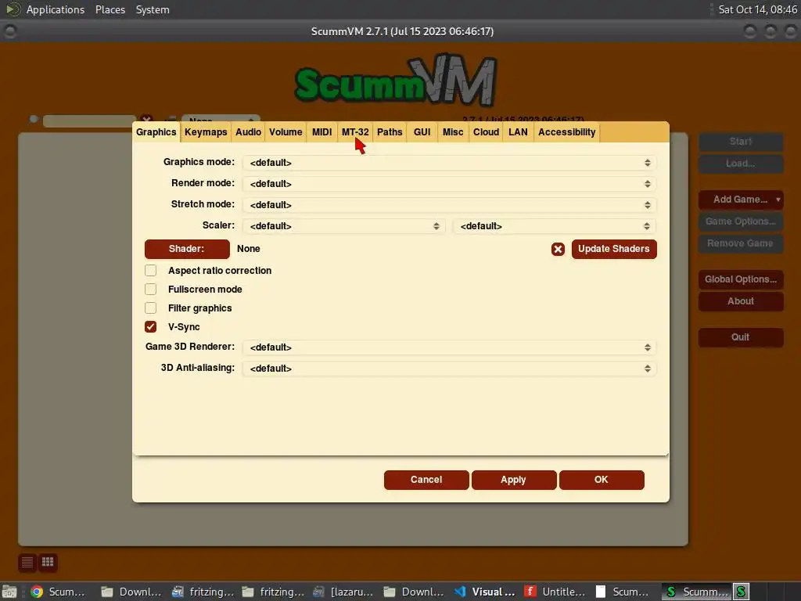Switch launcher to list view icon
This screenshot has height=601, width=801.
click(x=27, y=562)
